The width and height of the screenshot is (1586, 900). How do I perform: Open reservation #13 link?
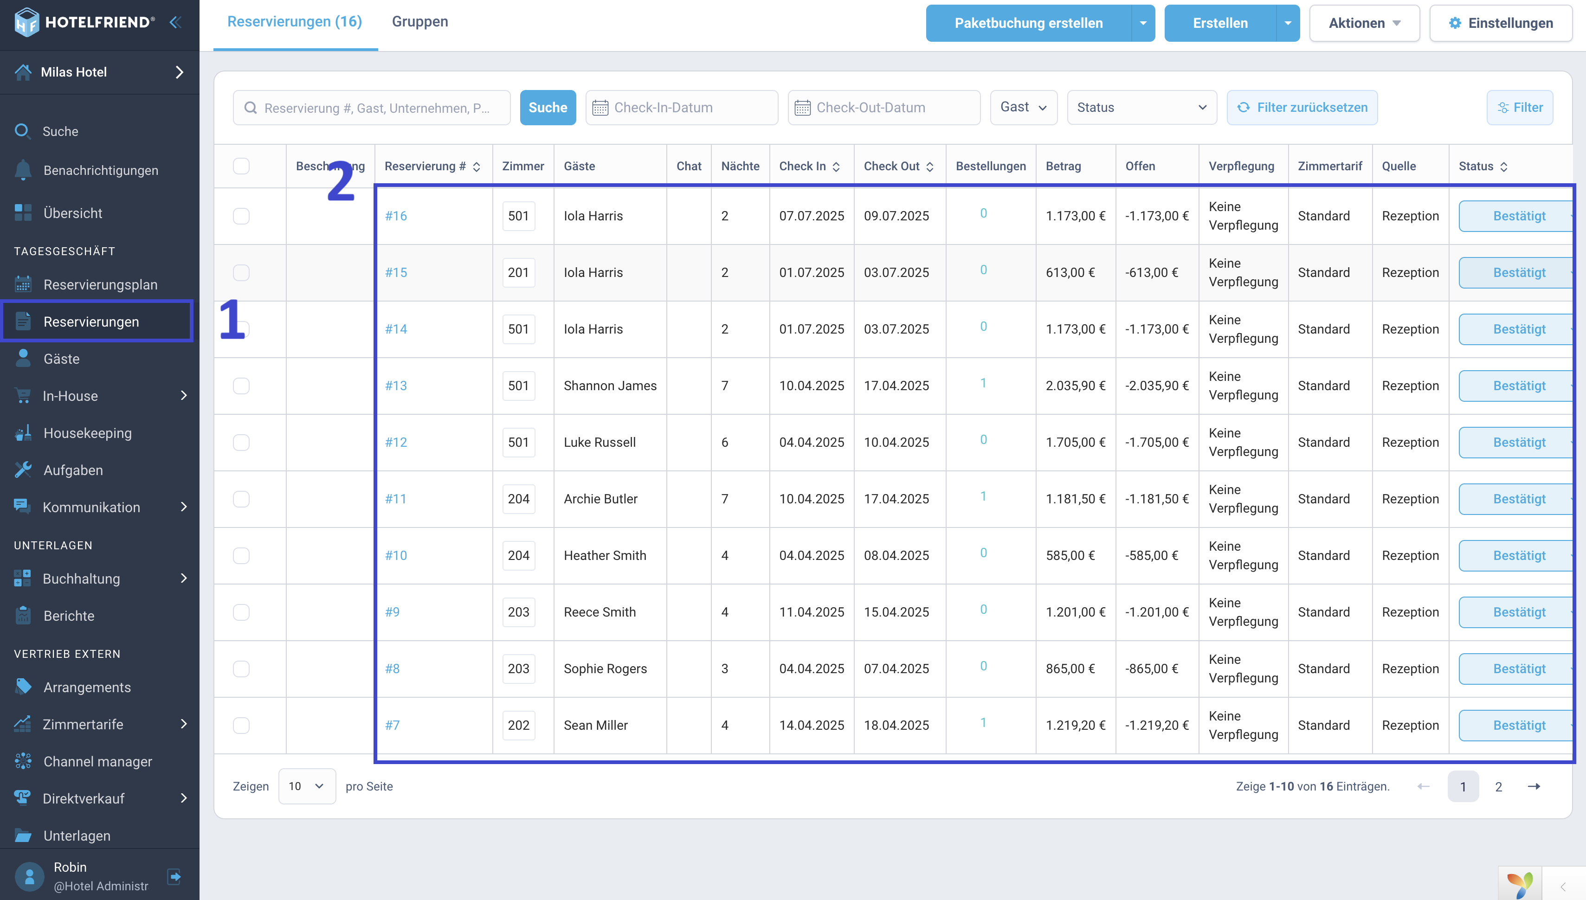pos(396,386)
